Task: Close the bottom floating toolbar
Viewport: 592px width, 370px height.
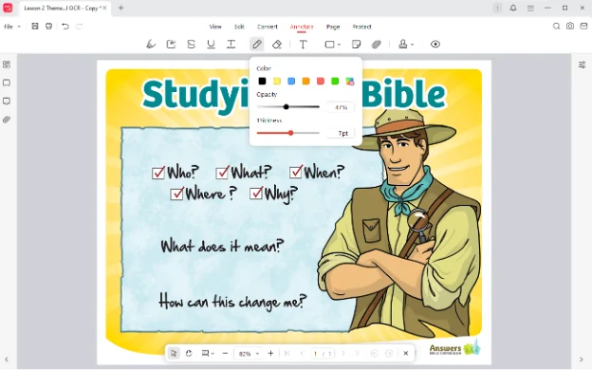Action: point(405,353)
